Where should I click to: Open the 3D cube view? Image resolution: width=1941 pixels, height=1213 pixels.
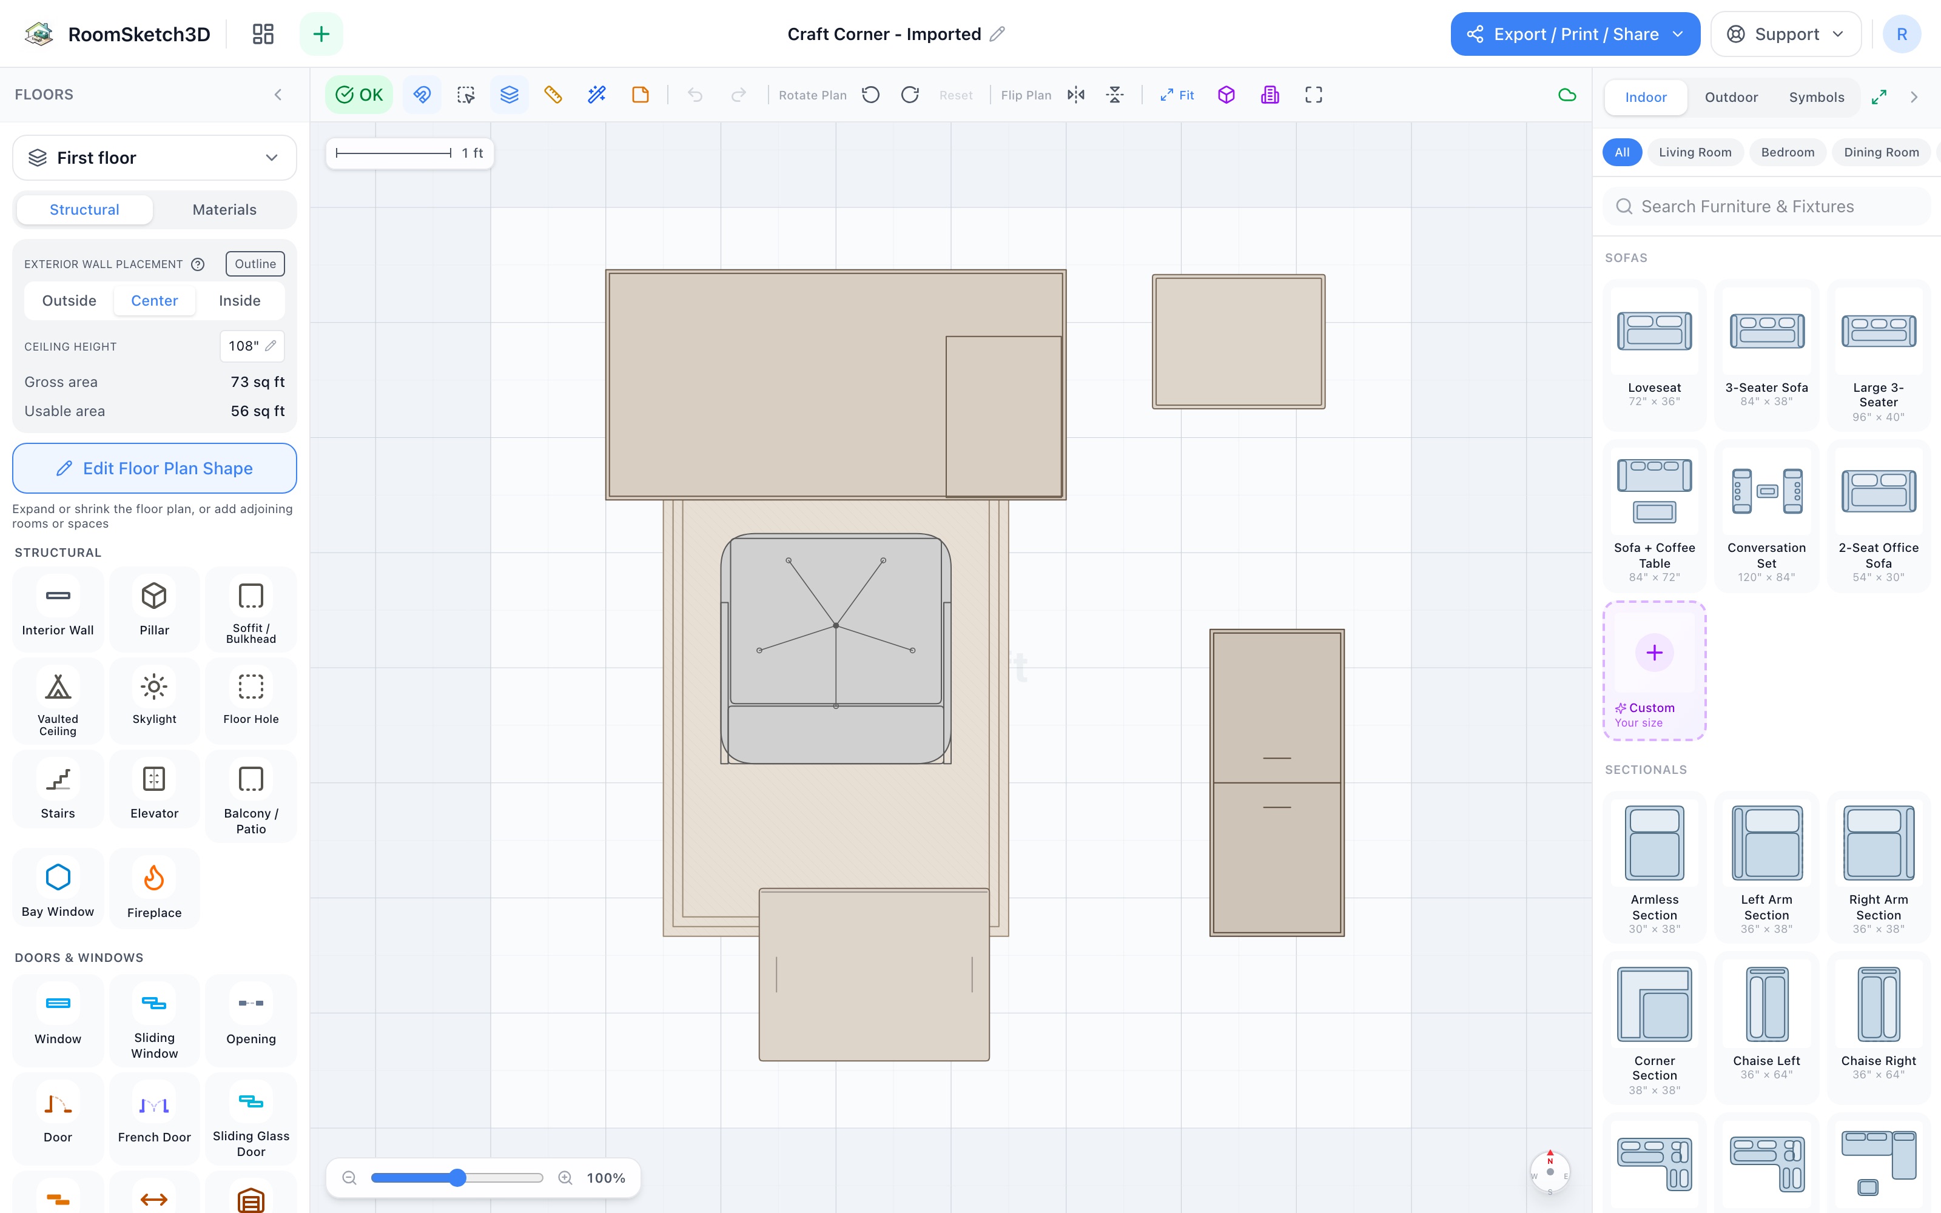[1226, 95]
